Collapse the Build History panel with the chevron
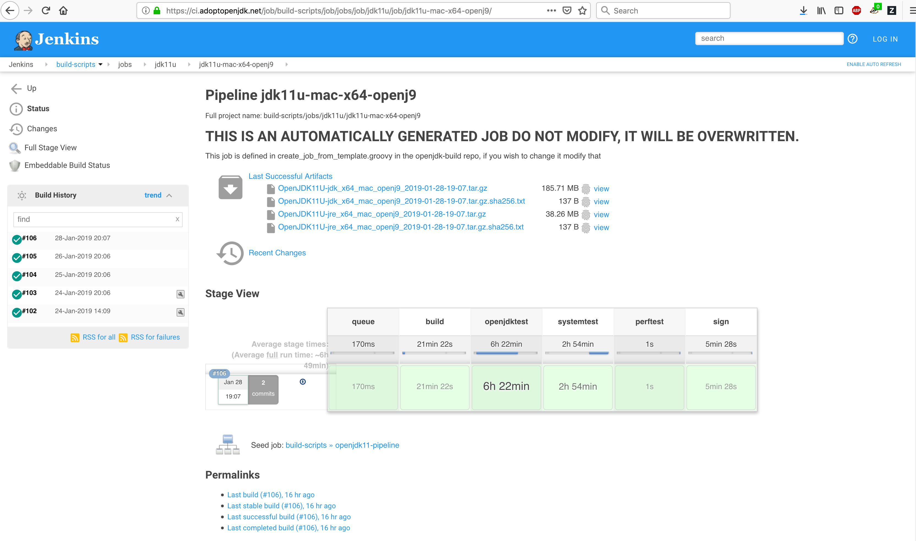The height and width of the screenshot is (541, 916). point(169,195)
